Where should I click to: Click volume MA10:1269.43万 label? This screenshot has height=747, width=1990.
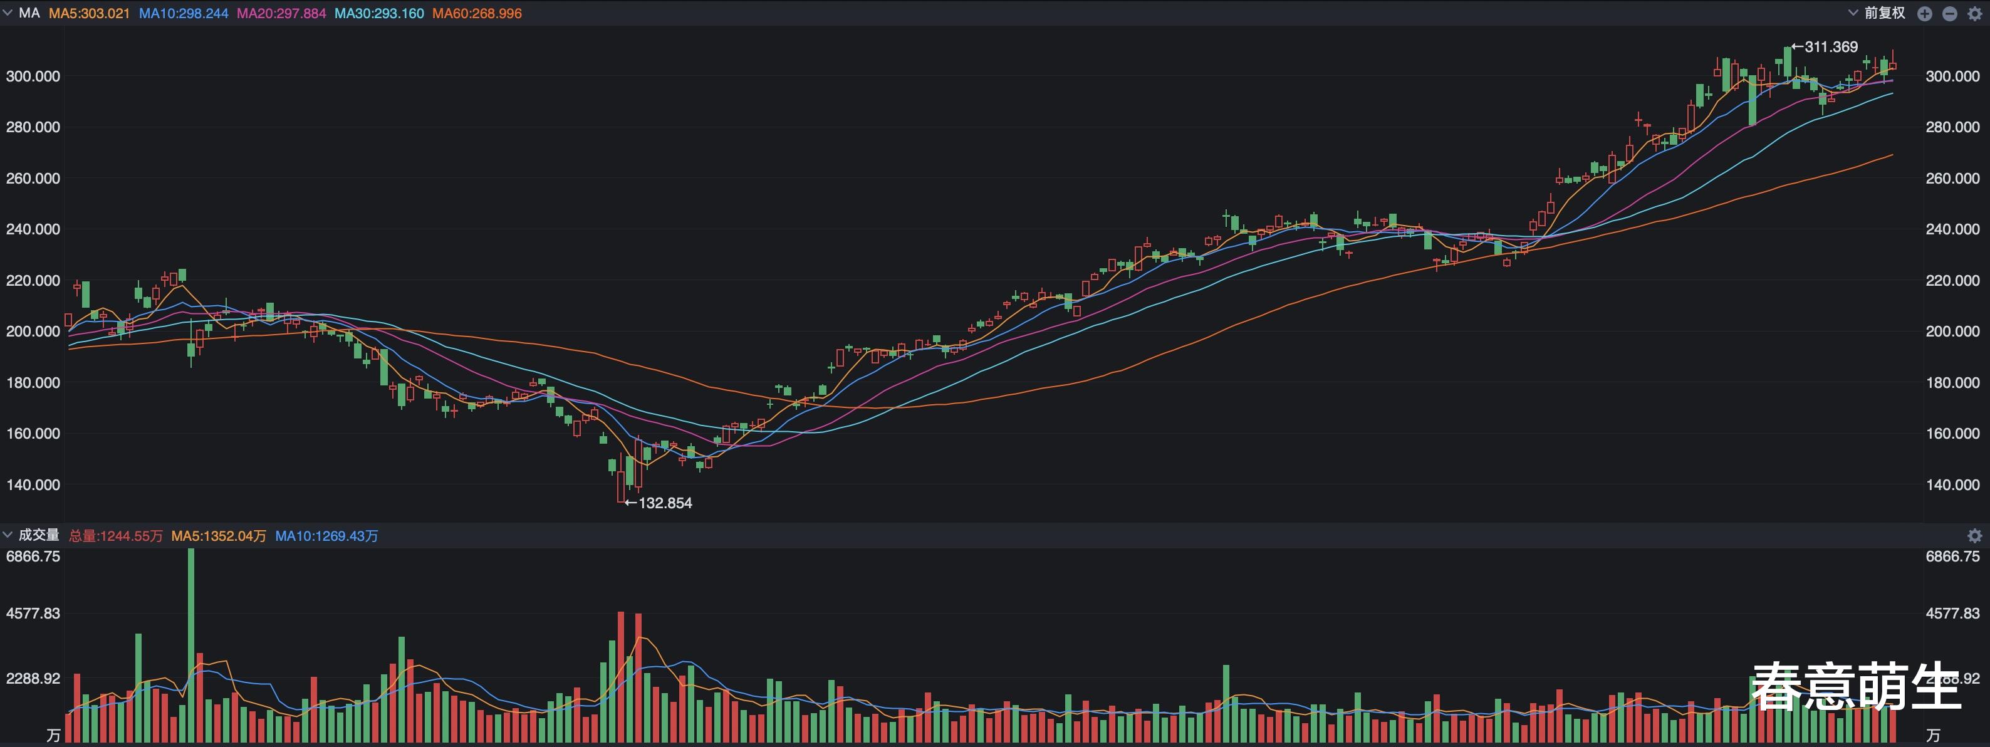click(x=326, y=535)
